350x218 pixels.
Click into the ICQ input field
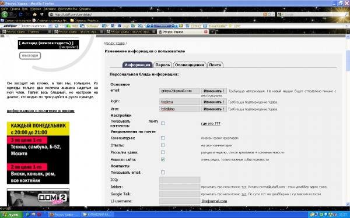pos(180,180)
